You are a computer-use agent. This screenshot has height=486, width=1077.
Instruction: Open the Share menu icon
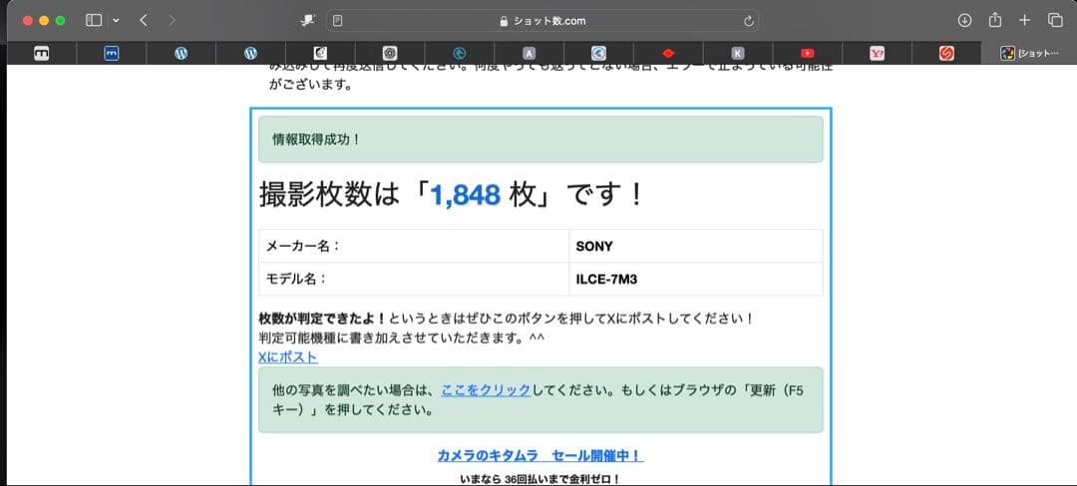click(x=994, y=20)
